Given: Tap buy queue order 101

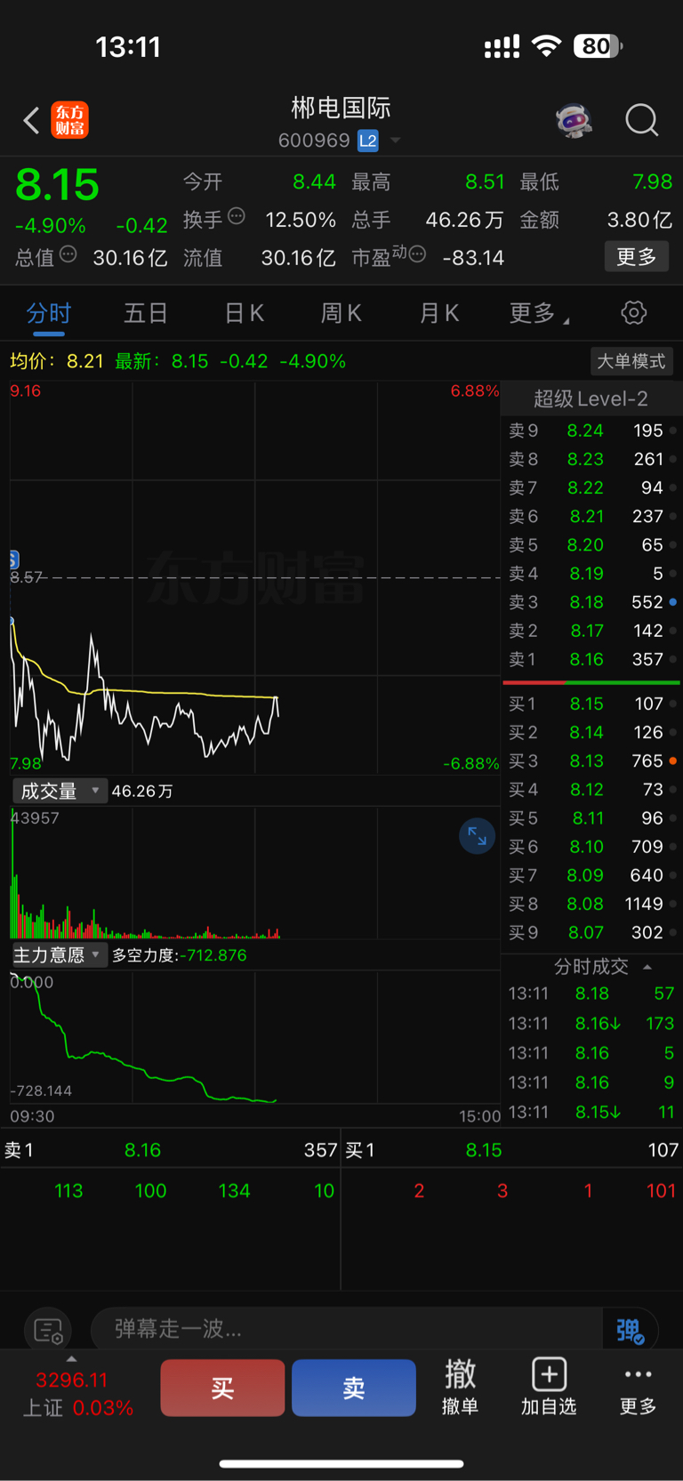Looking at the screenshot, I should click(661, 1191).
